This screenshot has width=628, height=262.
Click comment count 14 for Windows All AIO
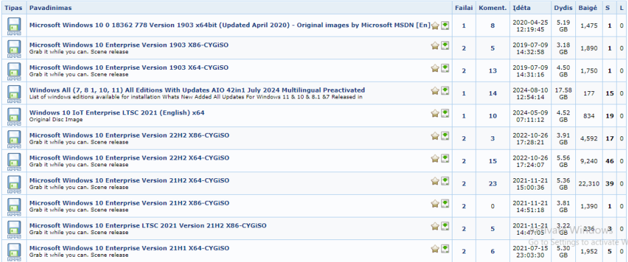click(493, 93)
